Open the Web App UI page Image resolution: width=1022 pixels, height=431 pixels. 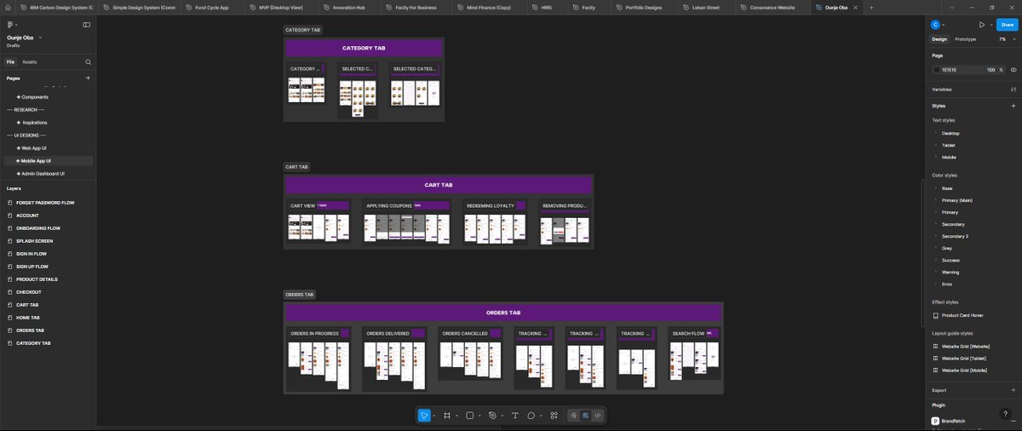[34, 148]
